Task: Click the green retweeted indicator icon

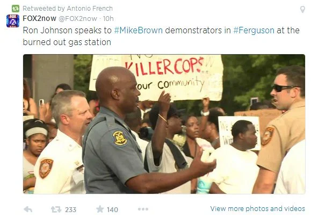Action: click(x=16, y=9)
